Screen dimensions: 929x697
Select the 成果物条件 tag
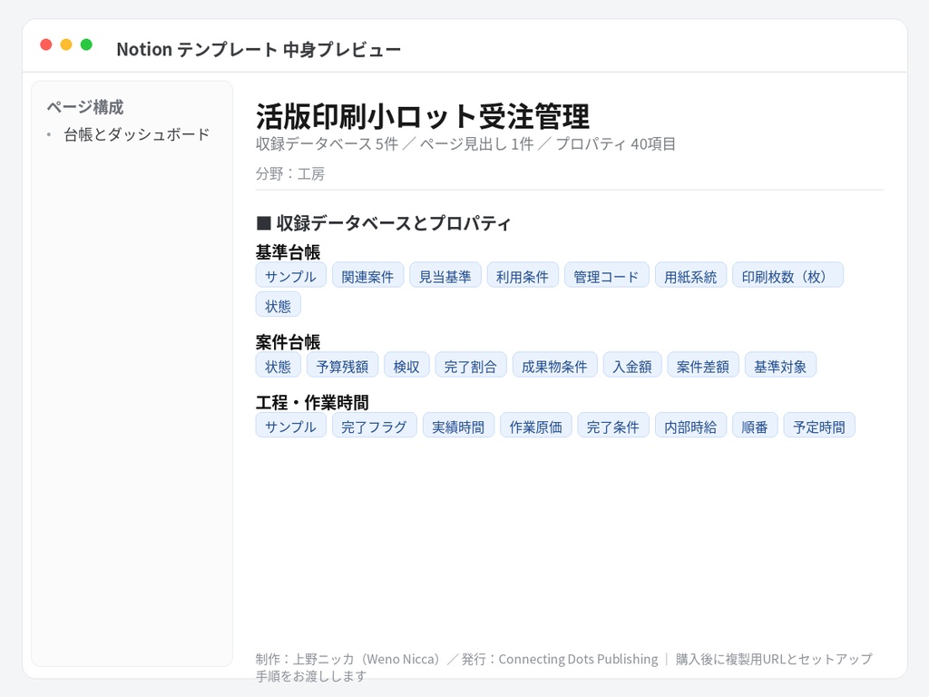555,365
